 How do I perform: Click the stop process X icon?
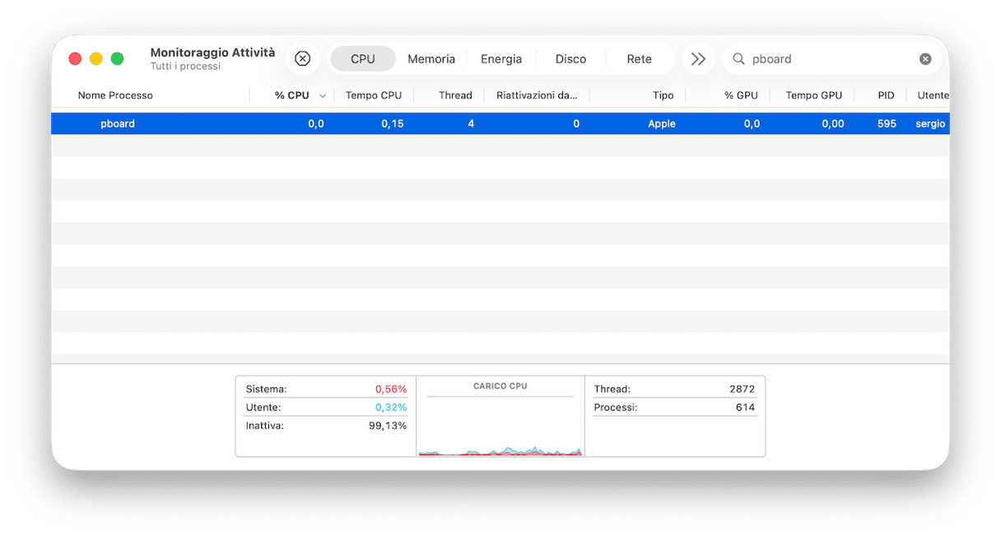(302, 59)
